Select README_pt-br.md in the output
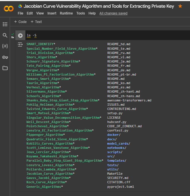Image resolution: width=190 pixels, height=196 pixels. pos(122,74)
